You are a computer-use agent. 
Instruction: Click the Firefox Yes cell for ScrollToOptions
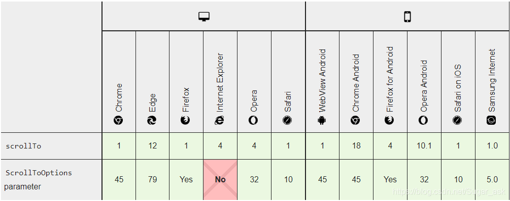pos(186,179)
